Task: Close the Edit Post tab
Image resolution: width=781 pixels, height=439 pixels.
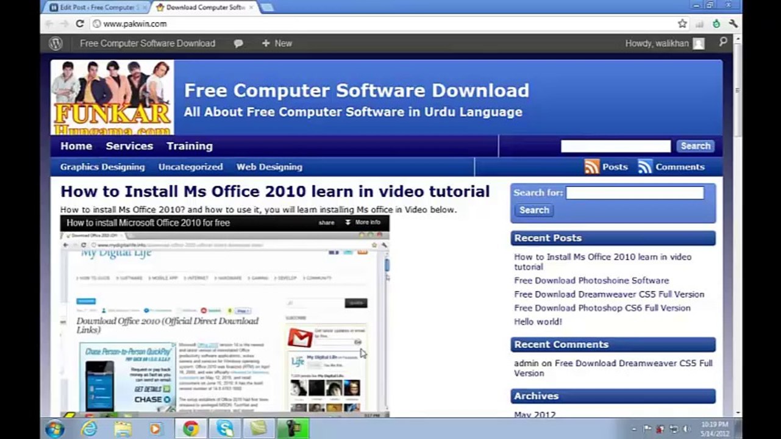Action: point(144,7)
